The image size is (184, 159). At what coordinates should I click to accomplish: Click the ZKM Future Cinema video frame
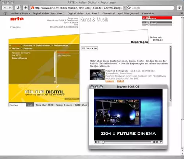point(128,115)
